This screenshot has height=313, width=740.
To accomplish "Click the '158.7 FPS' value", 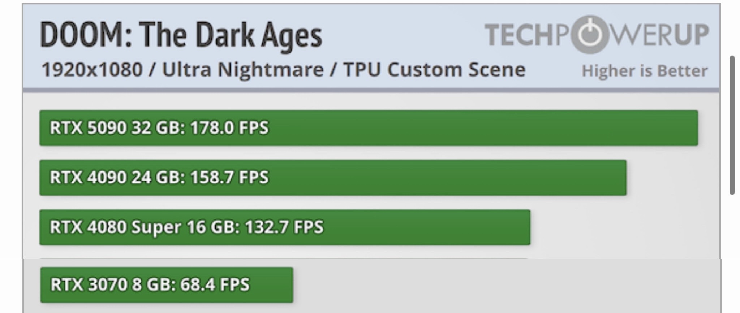I will click(x=229, y=178).
